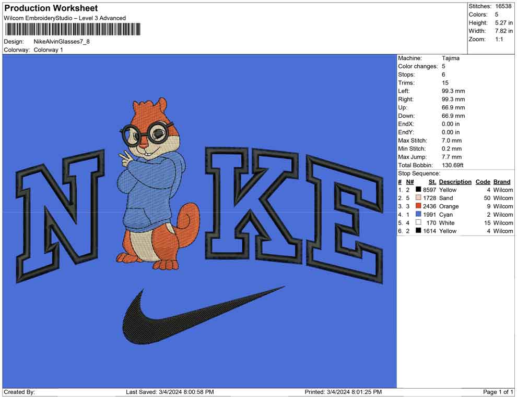The height and width of the screenshot is (397, 517).
Task: Click the Colors value 5 in header
Action: pyautogui.click(x=497, y=15)
